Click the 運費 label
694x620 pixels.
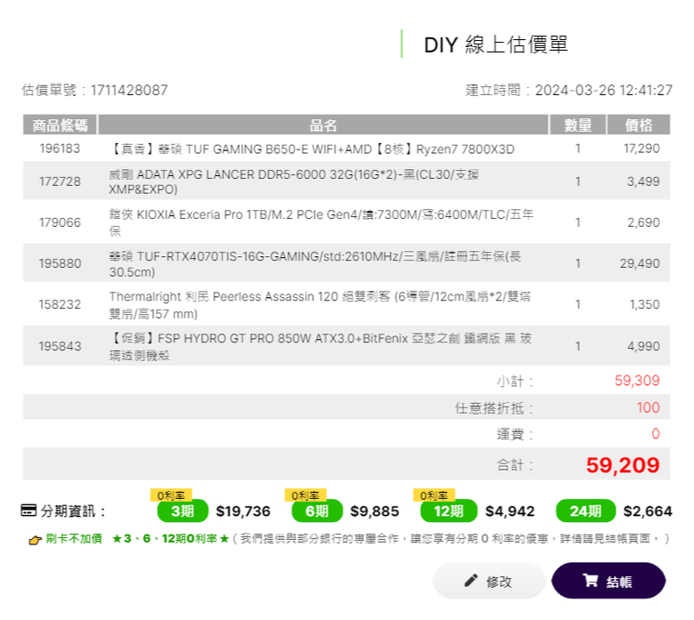click(514, 434)
